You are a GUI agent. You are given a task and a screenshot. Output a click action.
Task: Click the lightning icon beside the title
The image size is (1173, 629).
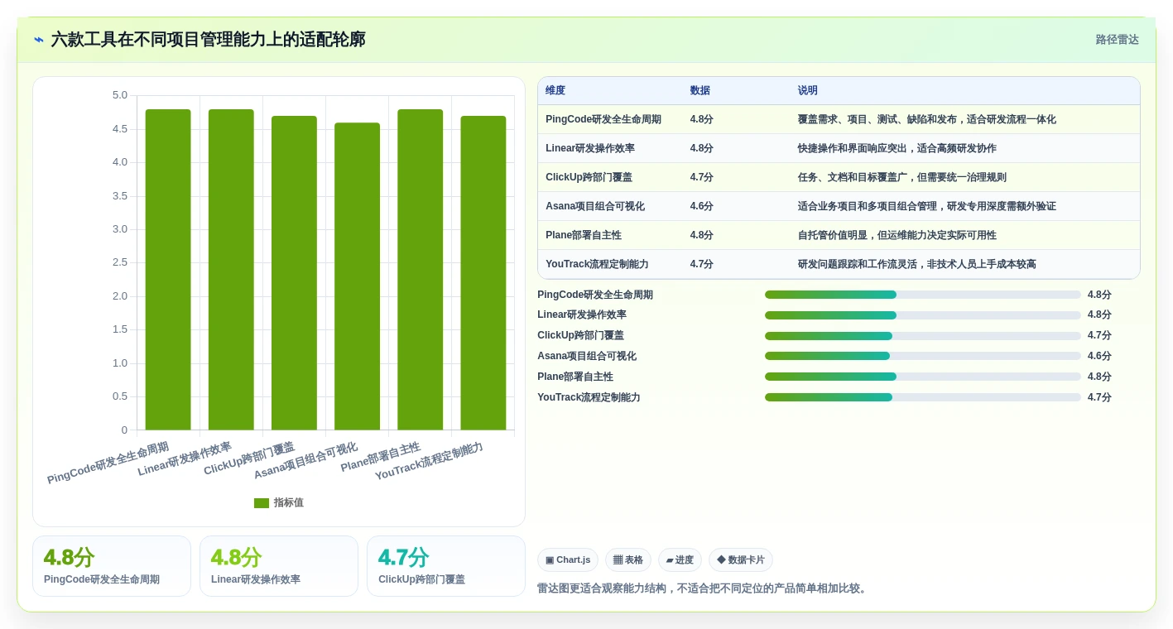[39, 40]
